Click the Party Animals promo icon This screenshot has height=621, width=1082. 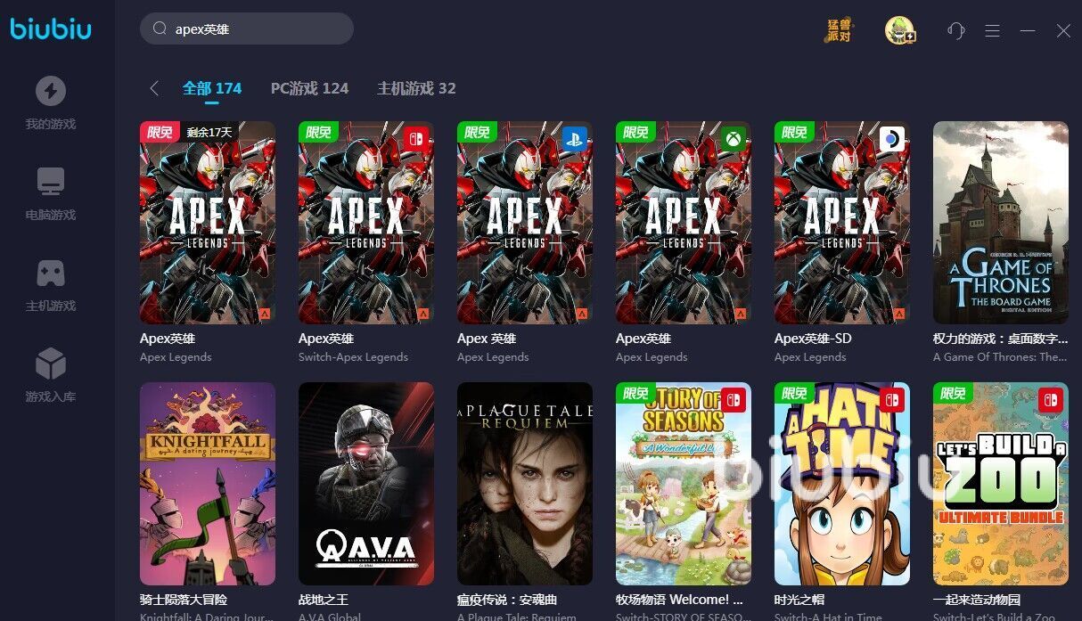click(x=838, y=30)
